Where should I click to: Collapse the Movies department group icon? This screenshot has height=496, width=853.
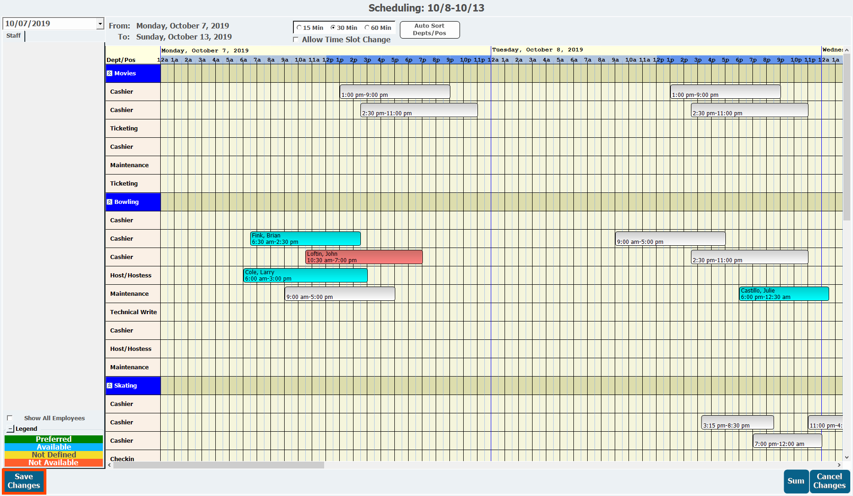pyautogui.click(x=110, y=73)
